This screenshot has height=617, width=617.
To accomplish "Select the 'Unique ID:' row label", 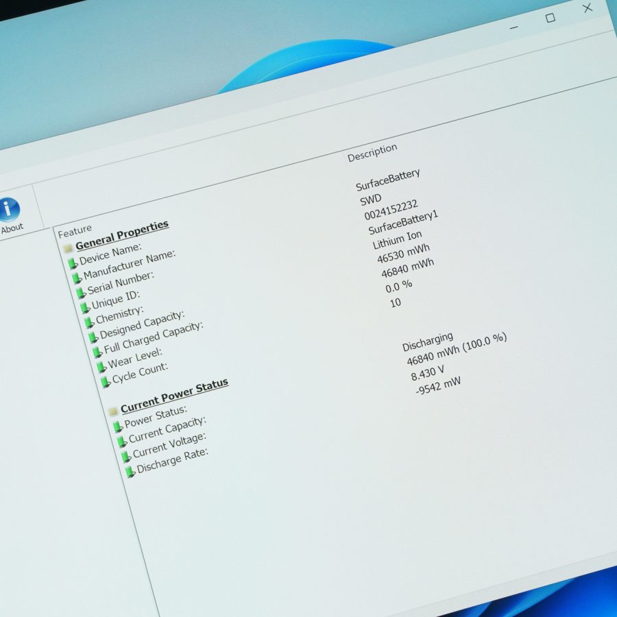I will pyautogui.click(x=116, y=300).
